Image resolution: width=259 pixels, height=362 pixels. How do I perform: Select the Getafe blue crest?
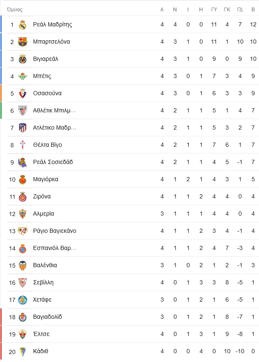click(23, 300)
